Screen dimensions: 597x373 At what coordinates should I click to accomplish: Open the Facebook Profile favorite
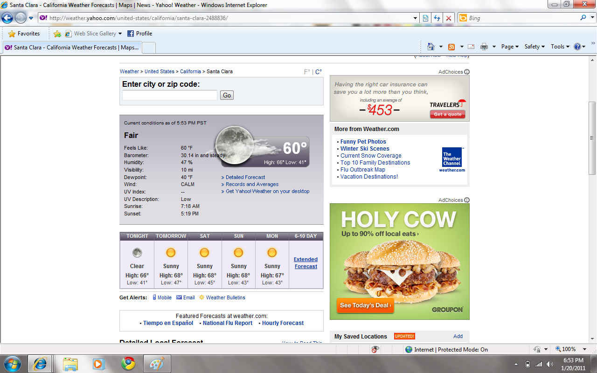tap(140, 34)
